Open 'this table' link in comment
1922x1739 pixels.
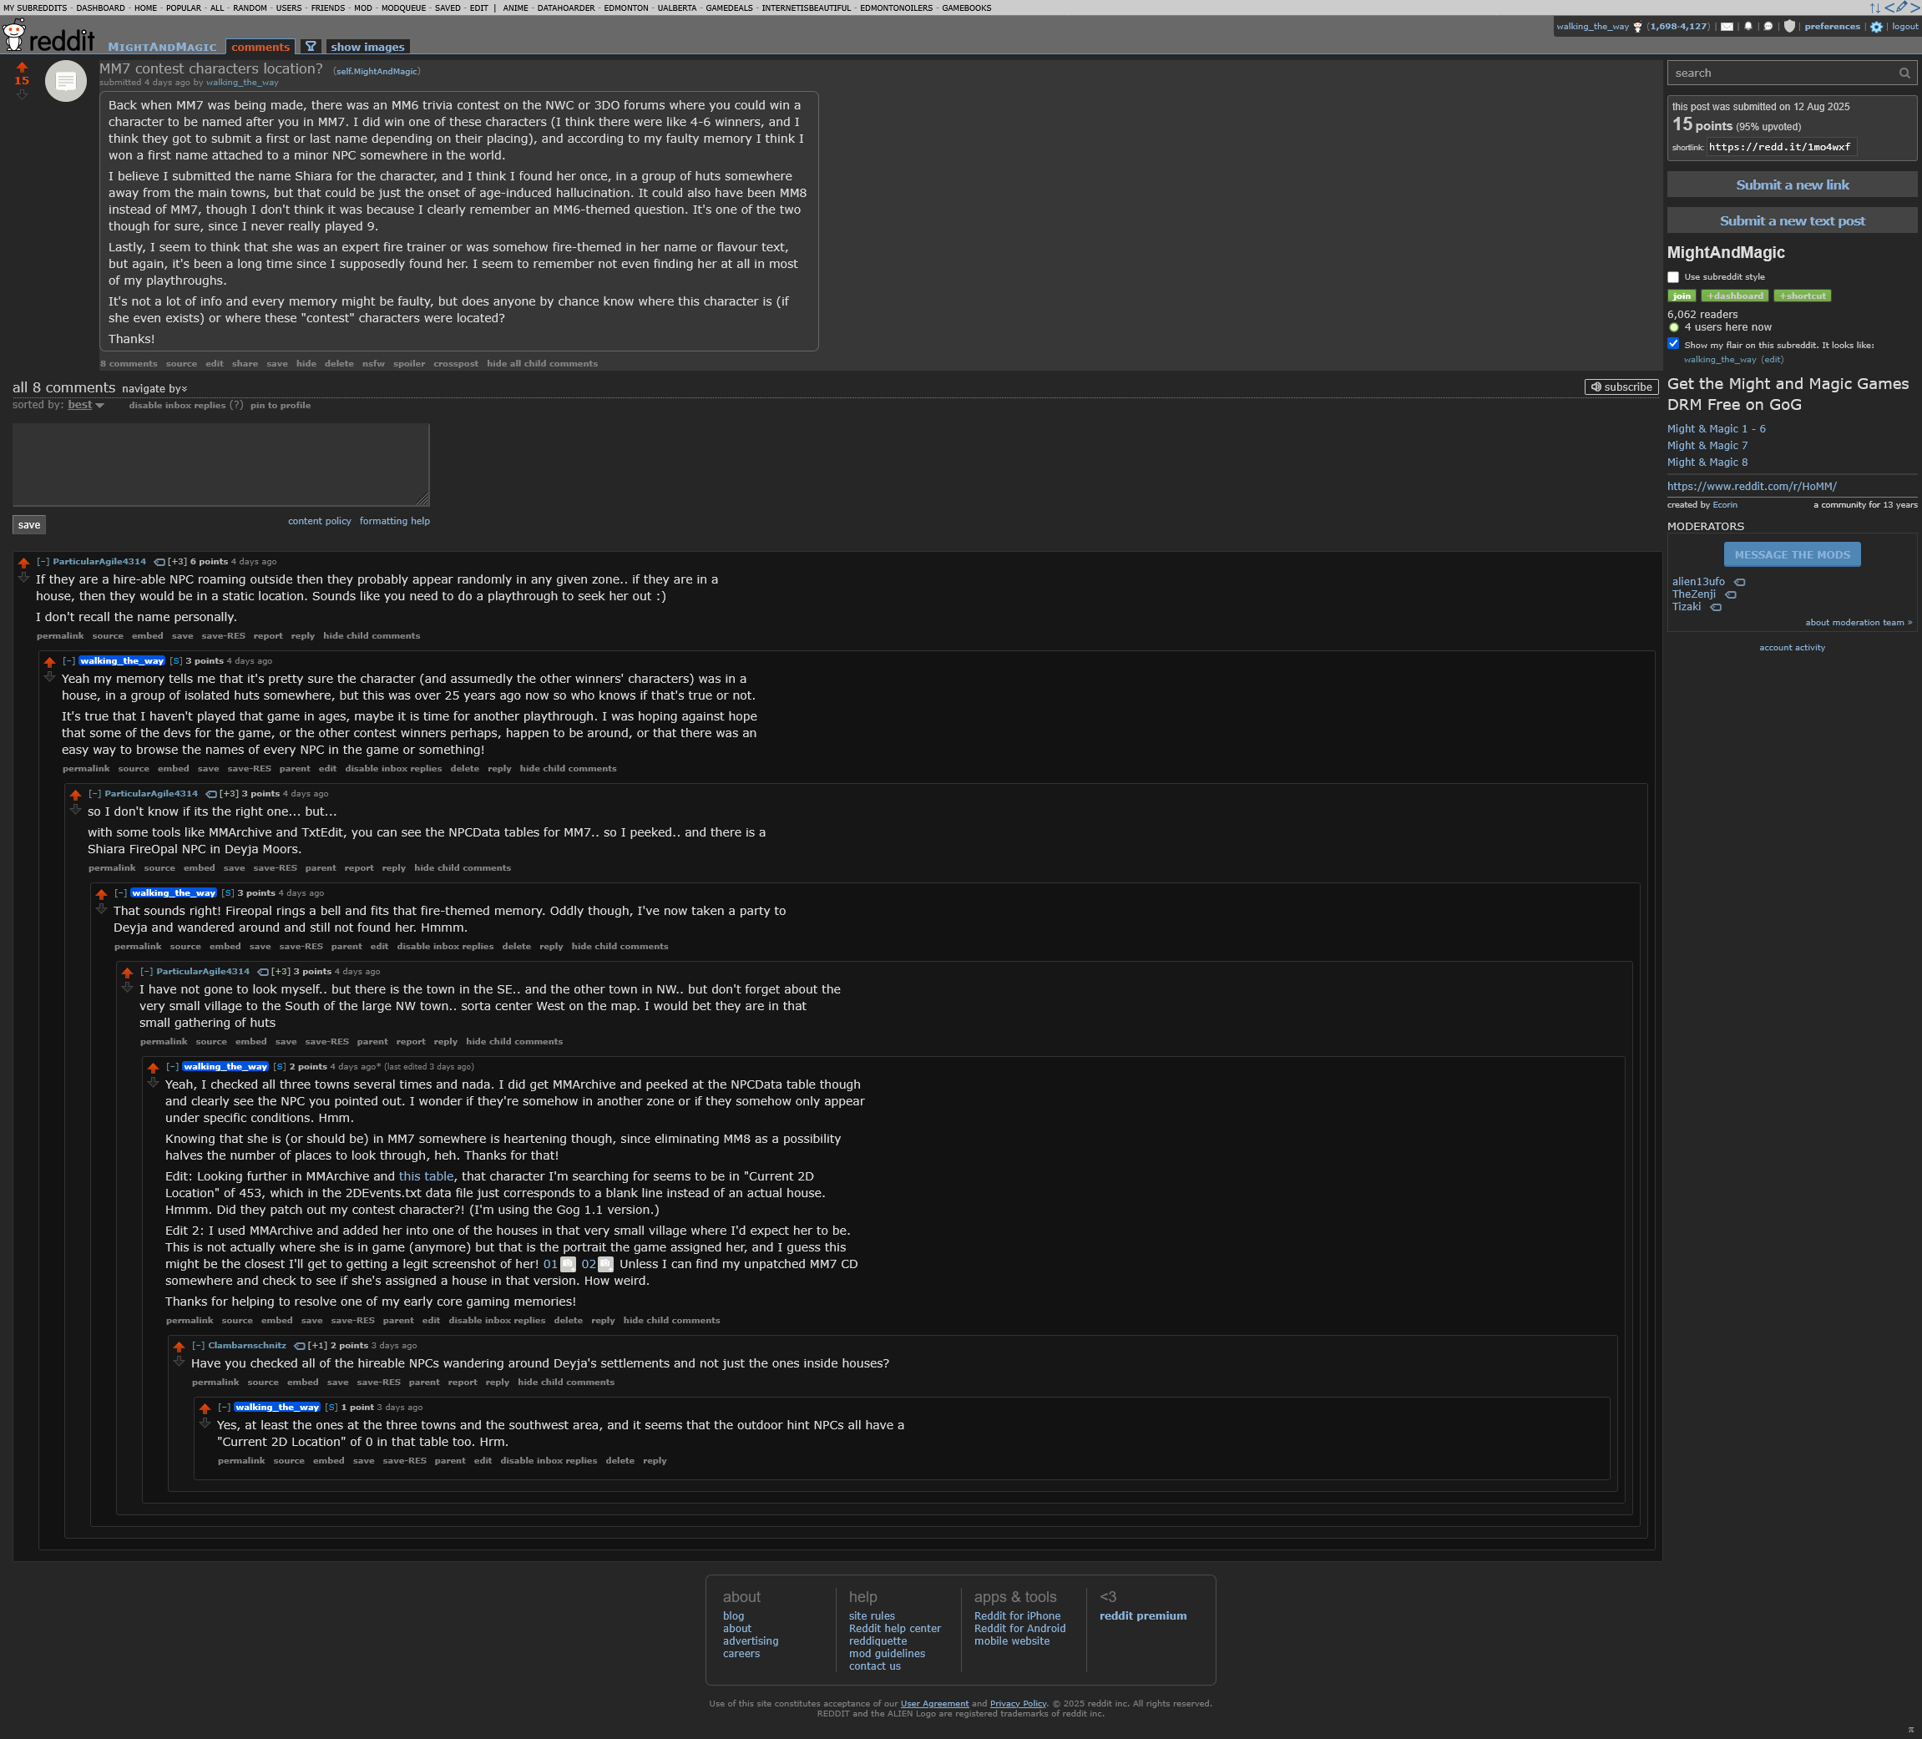coord(425,1176)
